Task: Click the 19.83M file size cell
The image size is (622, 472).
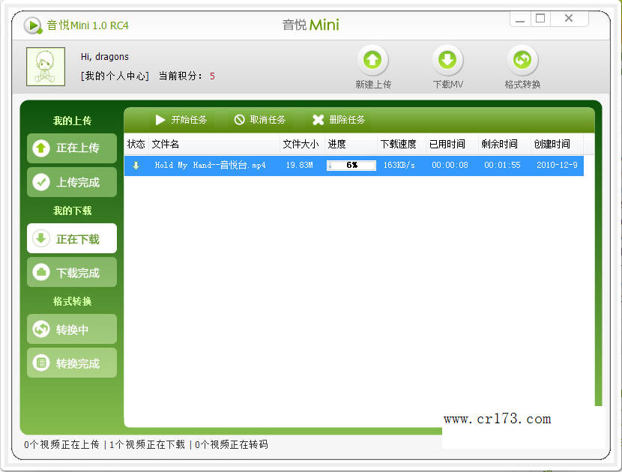Action: point(300,165)
